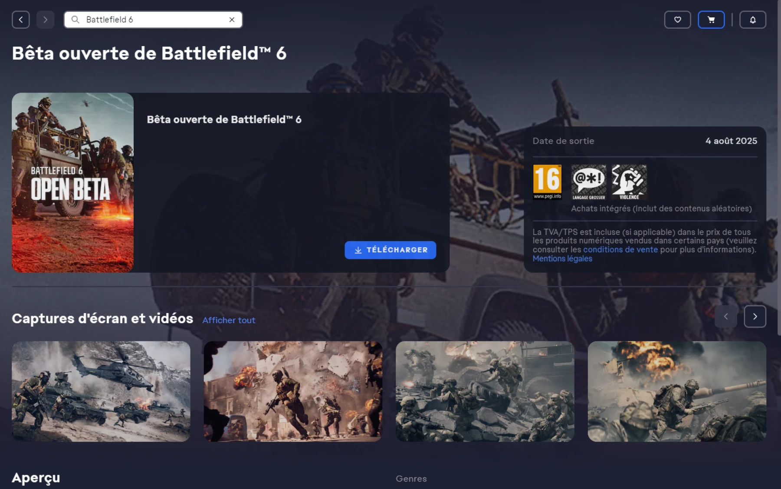Show previous screenshots with left chevron

[x=726, y=317]
